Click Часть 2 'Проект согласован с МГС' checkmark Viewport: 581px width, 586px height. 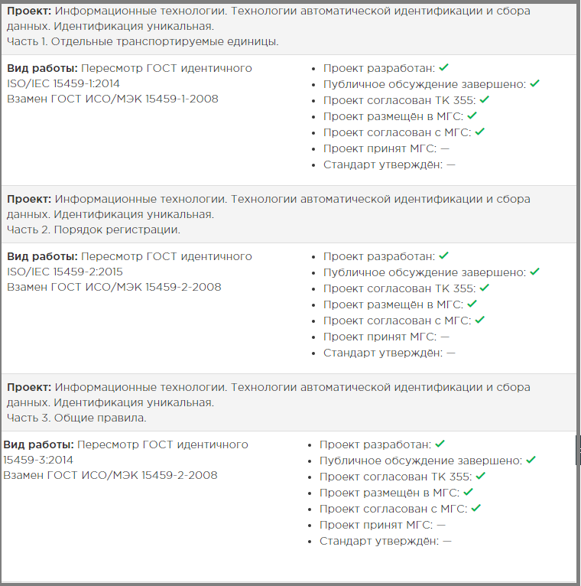[480, 321]
